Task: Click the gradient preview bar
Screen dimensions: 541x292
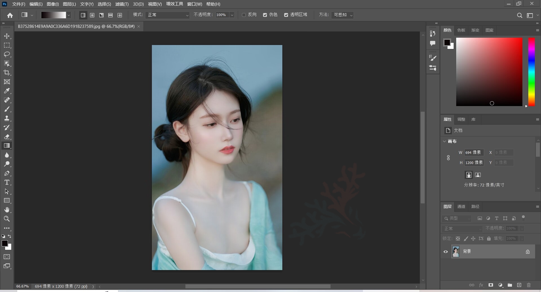Action: [x=54, y=15]
